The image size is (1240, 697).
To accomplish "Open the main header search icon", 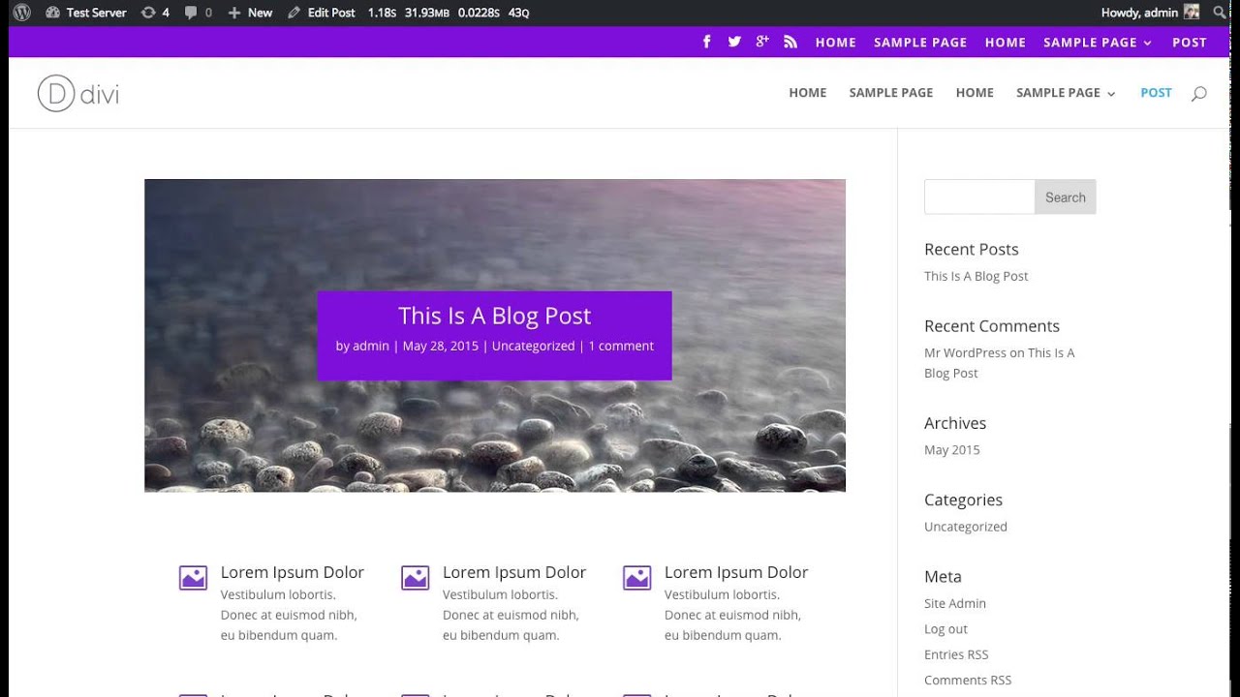I will pyautogui.click(x=1199, y=94).
